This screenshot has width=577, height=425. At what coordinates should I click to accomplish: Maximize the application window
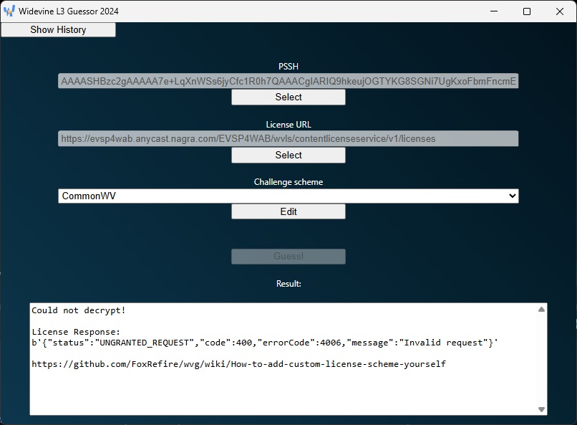[527, 11]
